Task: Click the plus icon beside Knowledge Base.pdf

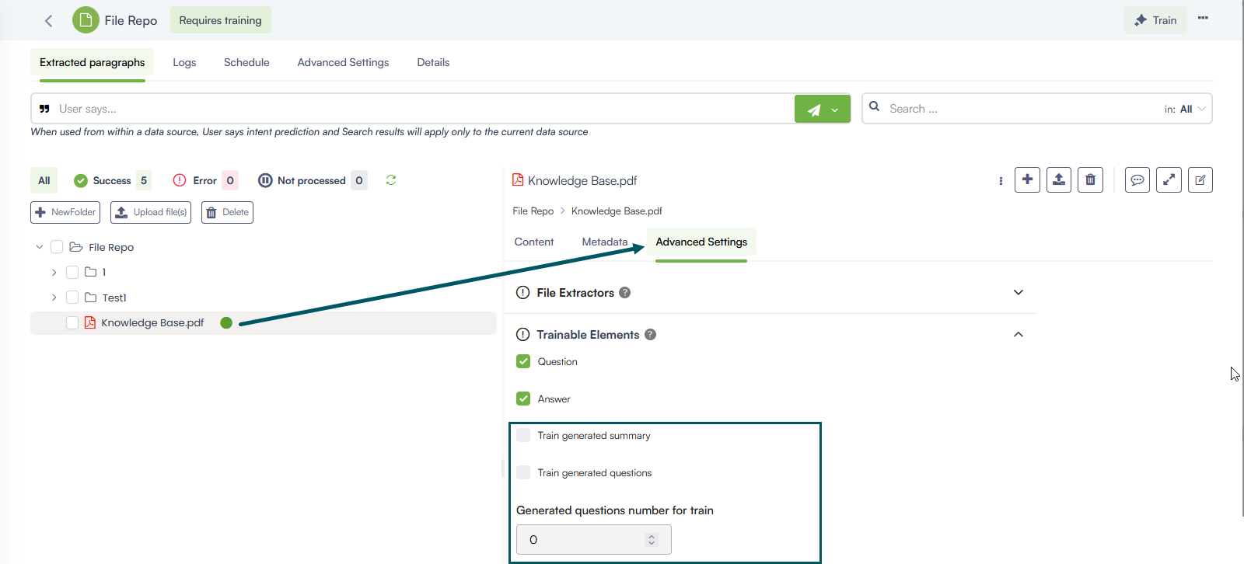Action: click(1027, 180)
